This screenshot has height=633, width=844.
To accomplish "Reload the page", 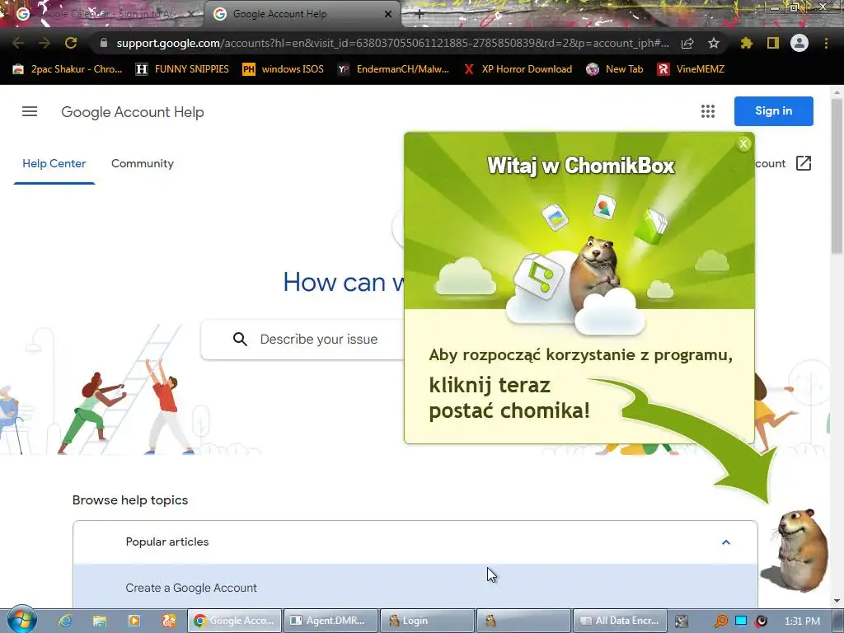I will (71, 43).
